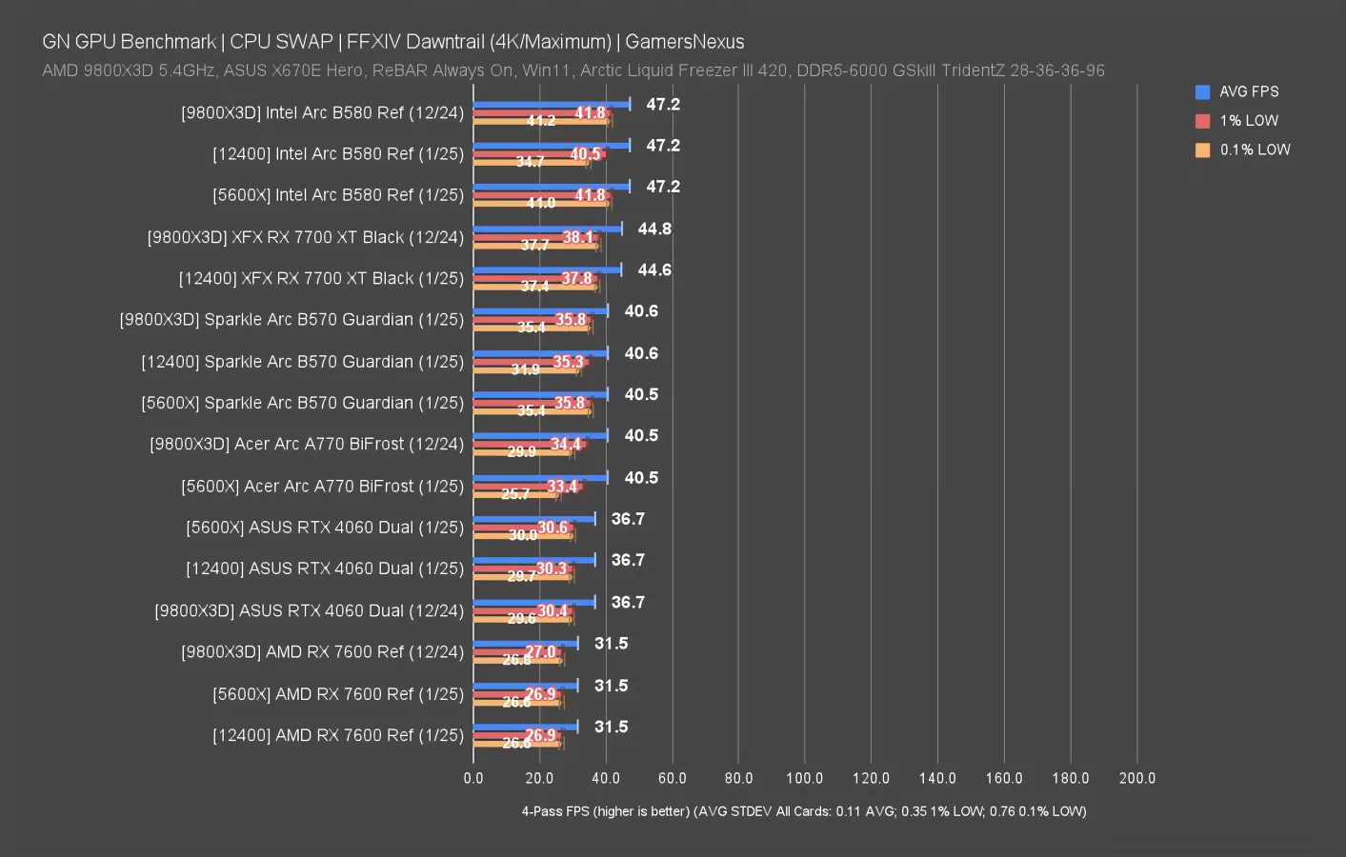
Task: Click the [12400] Sparkle Arc B570 Guardian label
Action: point(302,362)
